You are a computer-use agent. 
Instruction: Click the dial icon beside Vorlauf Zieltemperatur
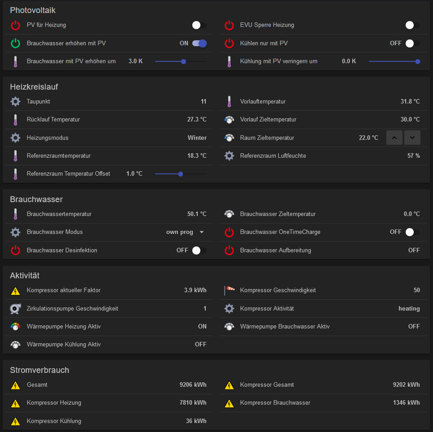229,120
